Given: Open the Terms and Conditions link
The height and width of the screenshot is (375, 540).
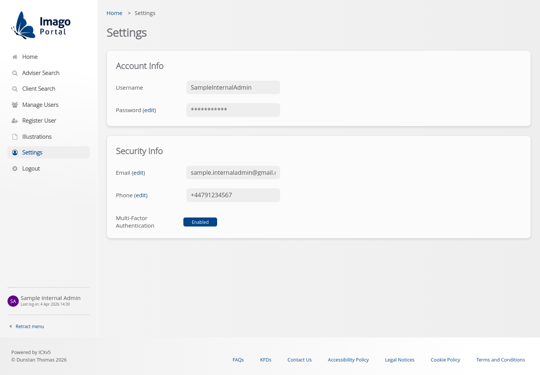Looking at the screenshot, I should tap(501, 360).
